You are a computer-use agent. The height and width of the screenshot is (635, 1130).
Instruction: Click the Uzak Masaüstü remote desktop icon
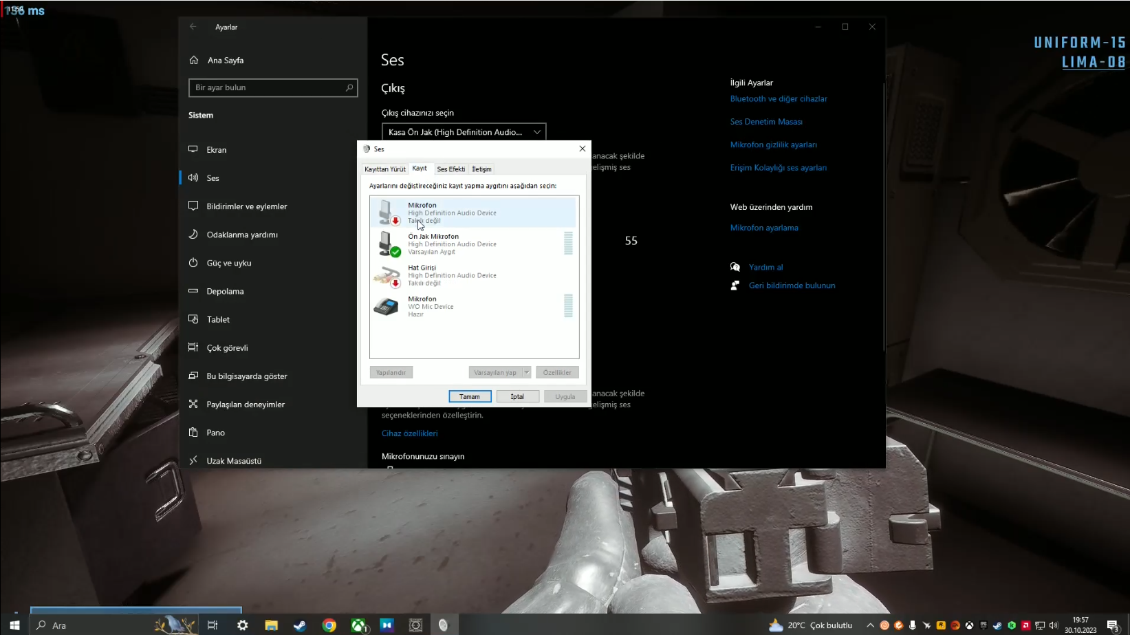(193, 460)
